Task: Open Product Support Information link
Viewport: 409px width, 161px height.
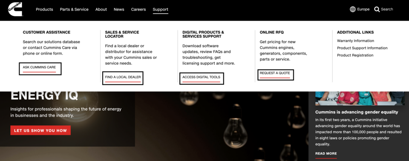Action: coord(362,48)
